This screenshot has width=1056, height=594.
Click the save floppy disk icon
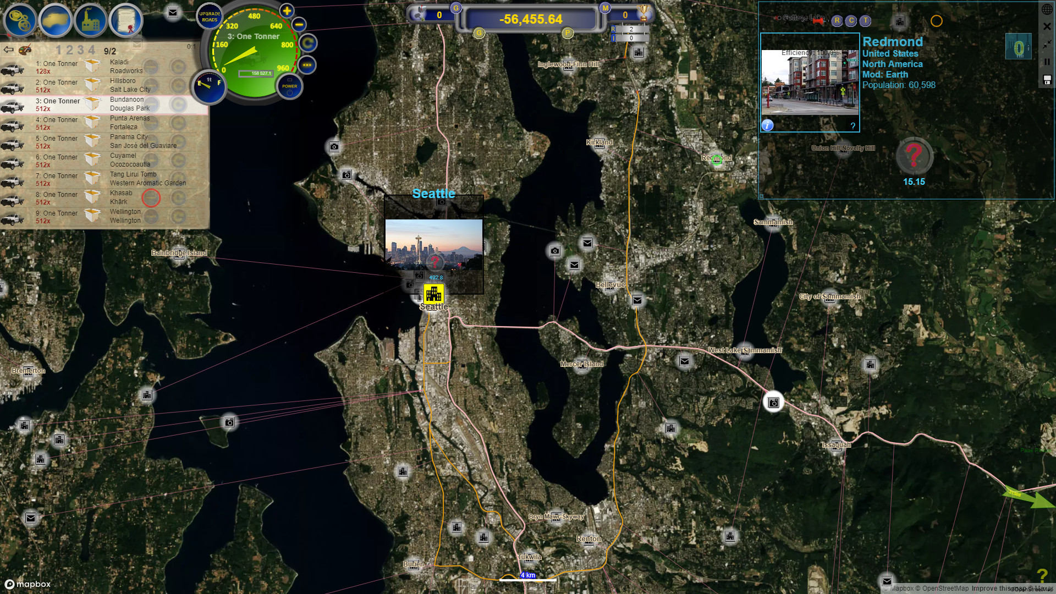click(1047, 80)
